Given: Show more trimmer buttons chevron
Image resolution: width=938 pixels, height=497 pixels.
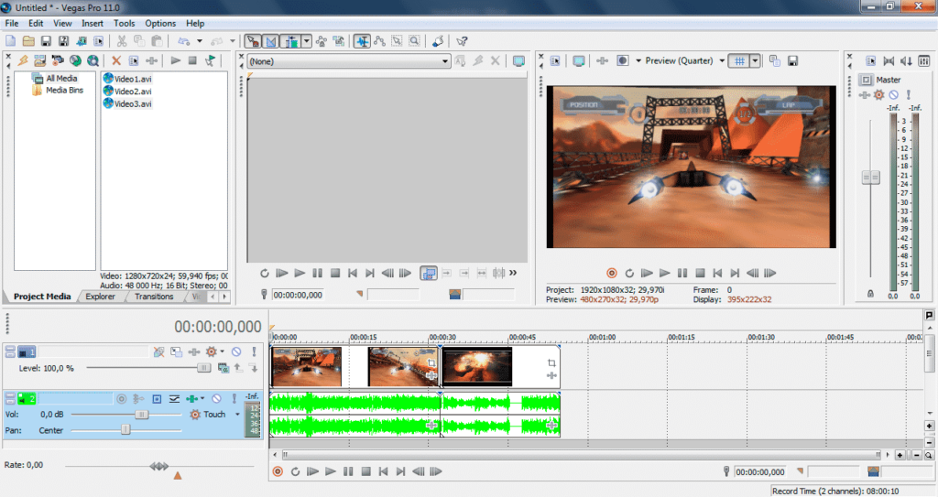Looking at the screenshot, I should (x=513, y=273).
